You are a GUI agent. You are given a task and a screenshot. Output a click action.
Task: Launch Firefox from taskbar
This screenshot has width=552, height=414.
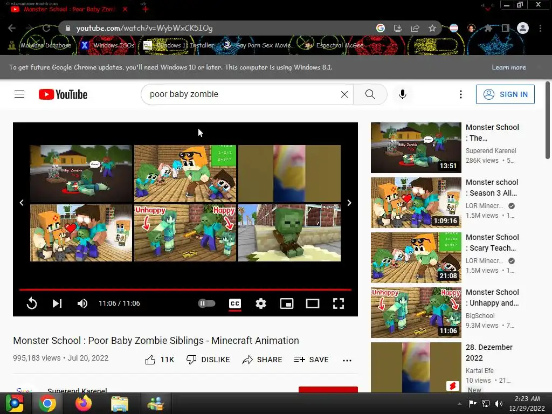pyautogui.click(x=84, y=403)
